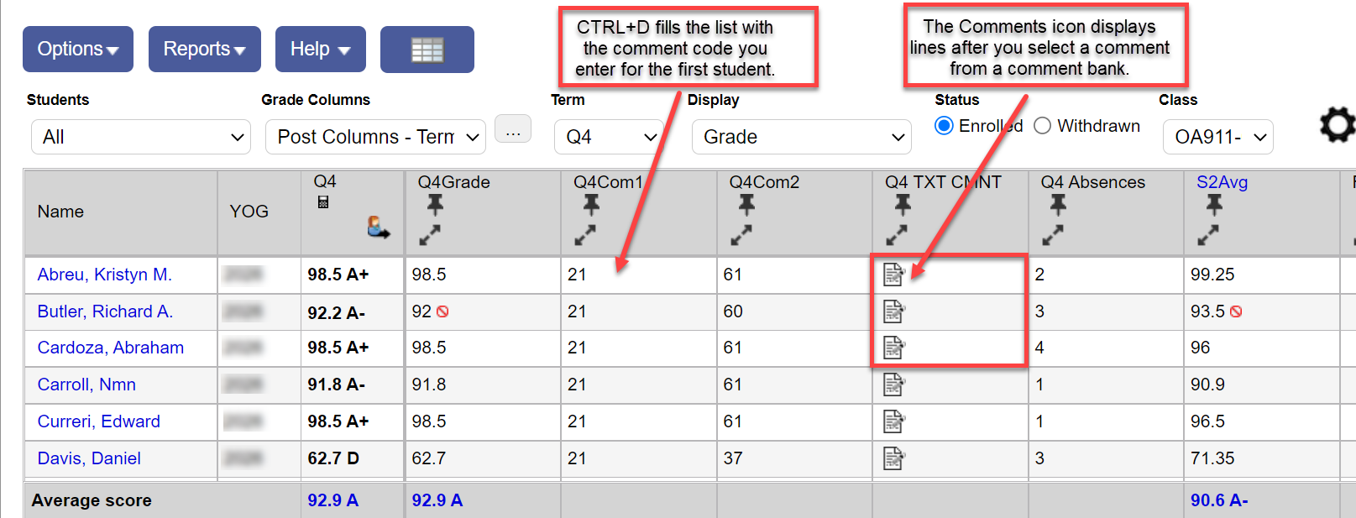
Task: Open the Options menu
Action: (x=77, y=49)
